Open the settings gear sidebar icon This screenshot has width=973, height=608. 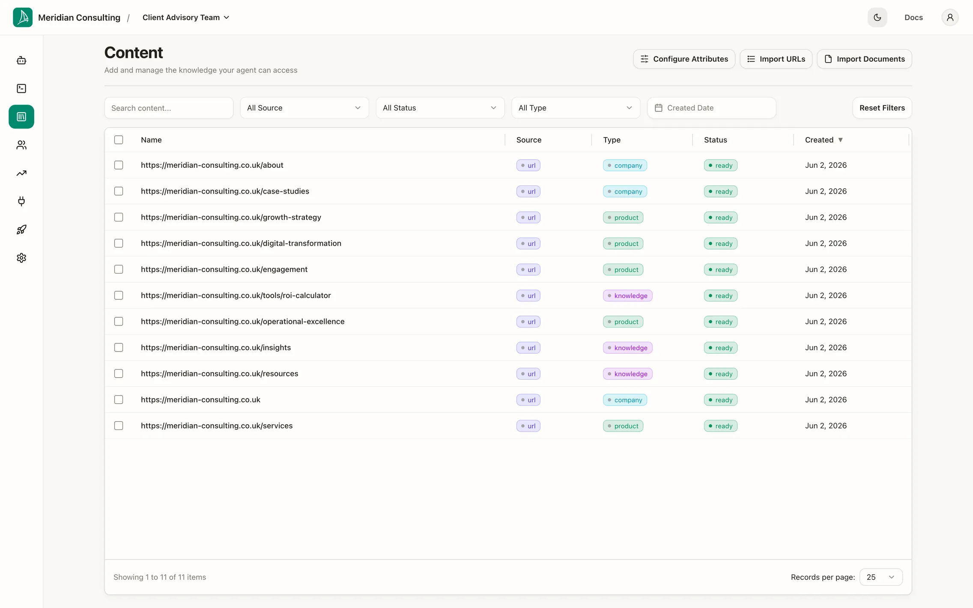21,258
